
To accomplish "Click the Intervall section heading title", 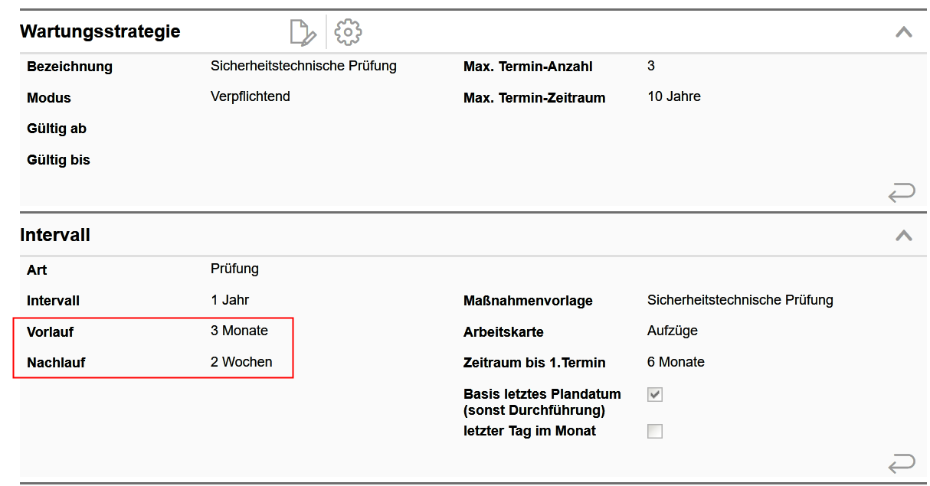I will pos(55,235).
